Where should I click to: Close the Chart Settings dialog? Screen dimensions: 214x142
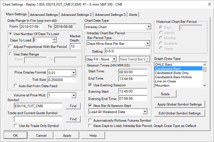pyautogui.click(x=210, y=4)
